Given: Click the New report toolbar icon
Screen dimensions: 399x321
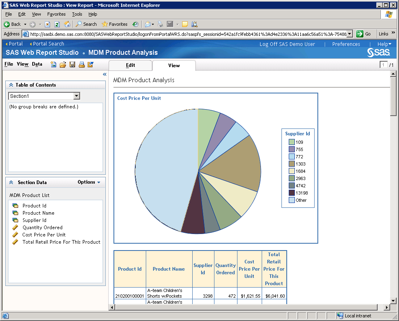Looking at the screenshot, I should coord(53,64).
